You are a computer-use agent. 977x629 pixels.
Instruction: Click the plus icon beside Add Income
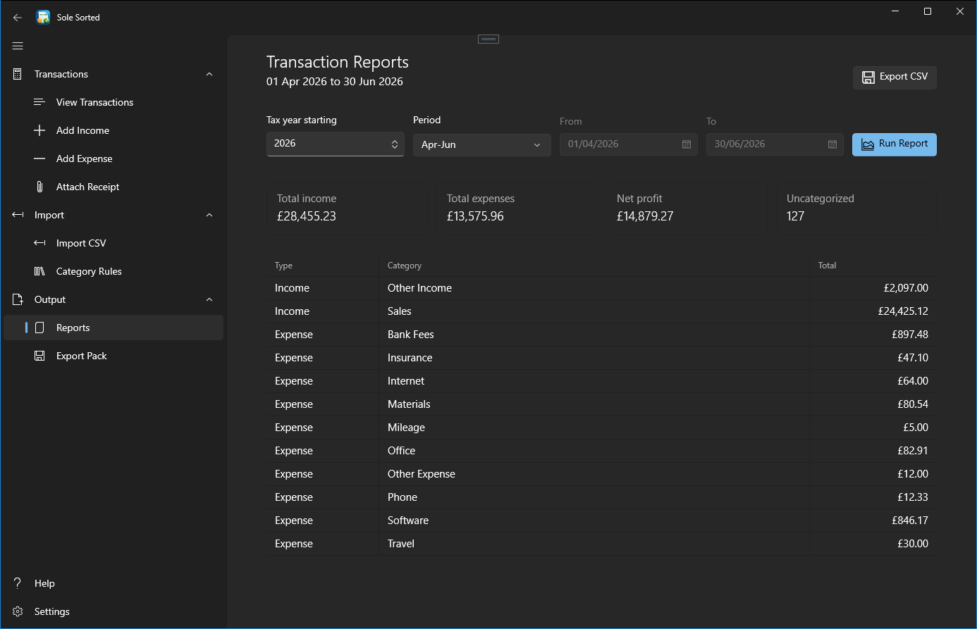coord(39,130)
